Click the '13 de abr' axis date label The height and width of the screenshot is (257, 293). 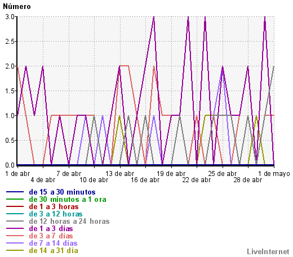(x=119, y=174)
